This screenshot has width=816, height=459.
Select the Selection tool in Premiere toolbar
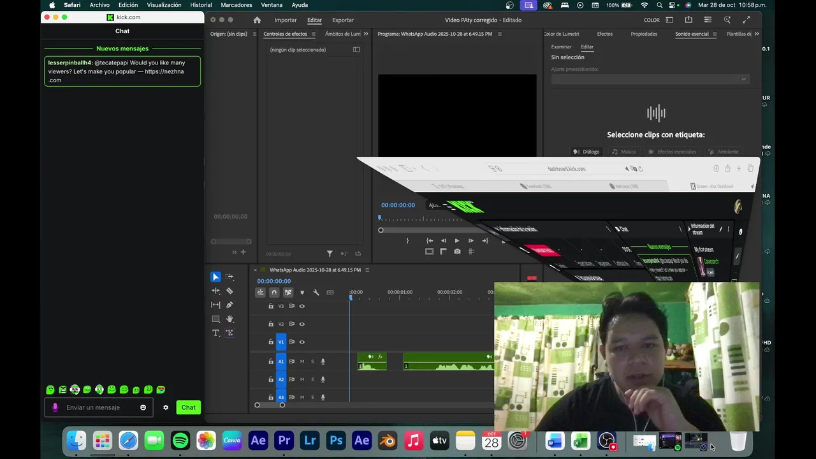click(x=215, y=277)
